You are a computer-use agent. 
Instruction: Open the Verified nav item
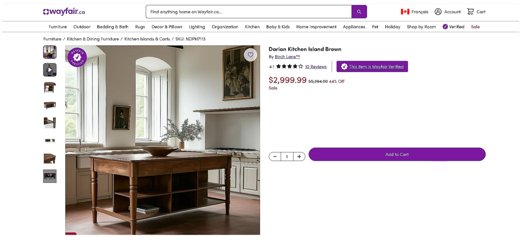[453, 27]
